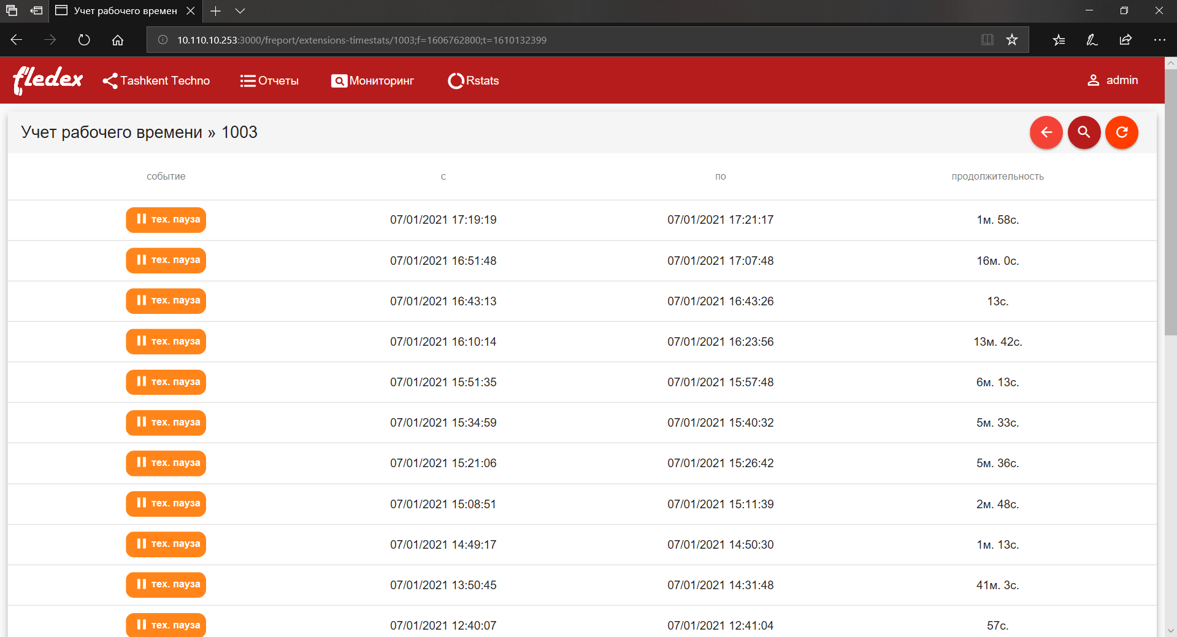Viewport: 1177px width, 637px height.
Task: Share this page via share icon
Action: coord(1125,40)
